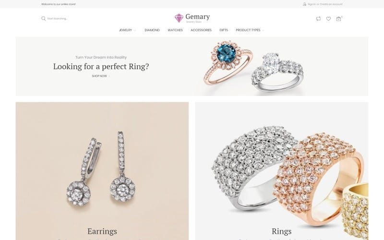Select the Accessories menu item
The height and width of the screenshot is (240, 384).
tap(201, 30)
